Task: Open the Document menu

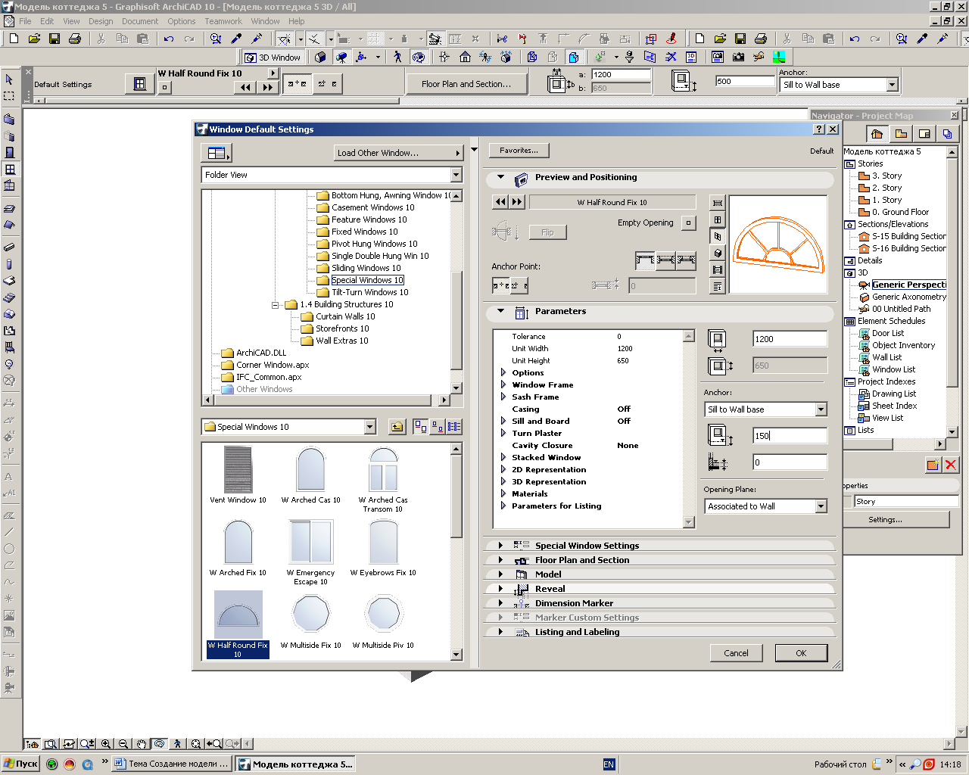Action: point(140,21)
